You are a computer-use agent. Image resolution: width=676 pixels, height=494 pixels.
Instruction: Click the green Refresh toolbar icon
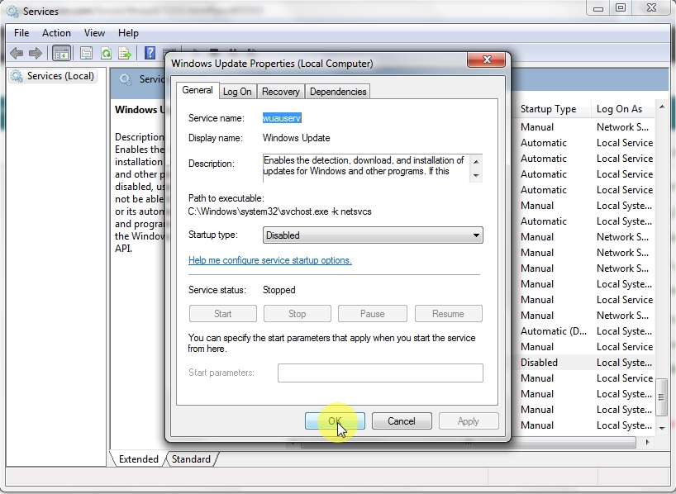(106, 54)
